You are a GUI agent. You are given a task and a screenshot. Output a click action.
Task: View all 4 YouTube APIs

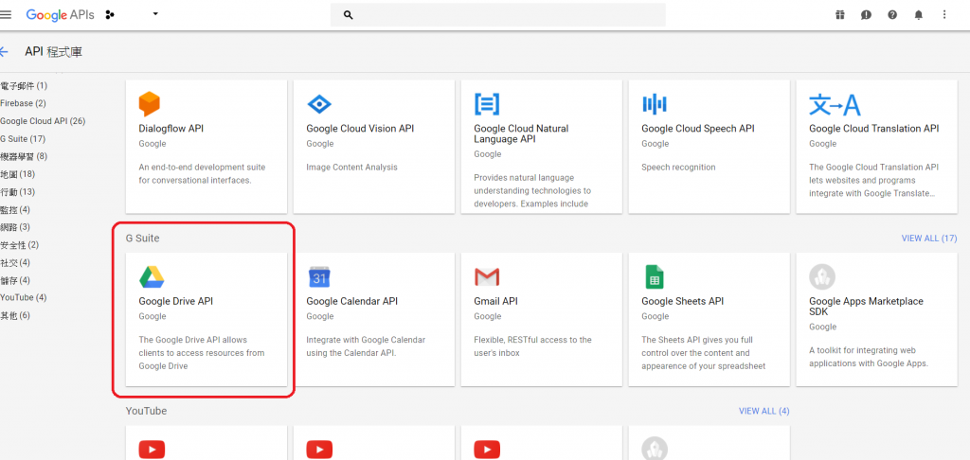click(764, 411)
